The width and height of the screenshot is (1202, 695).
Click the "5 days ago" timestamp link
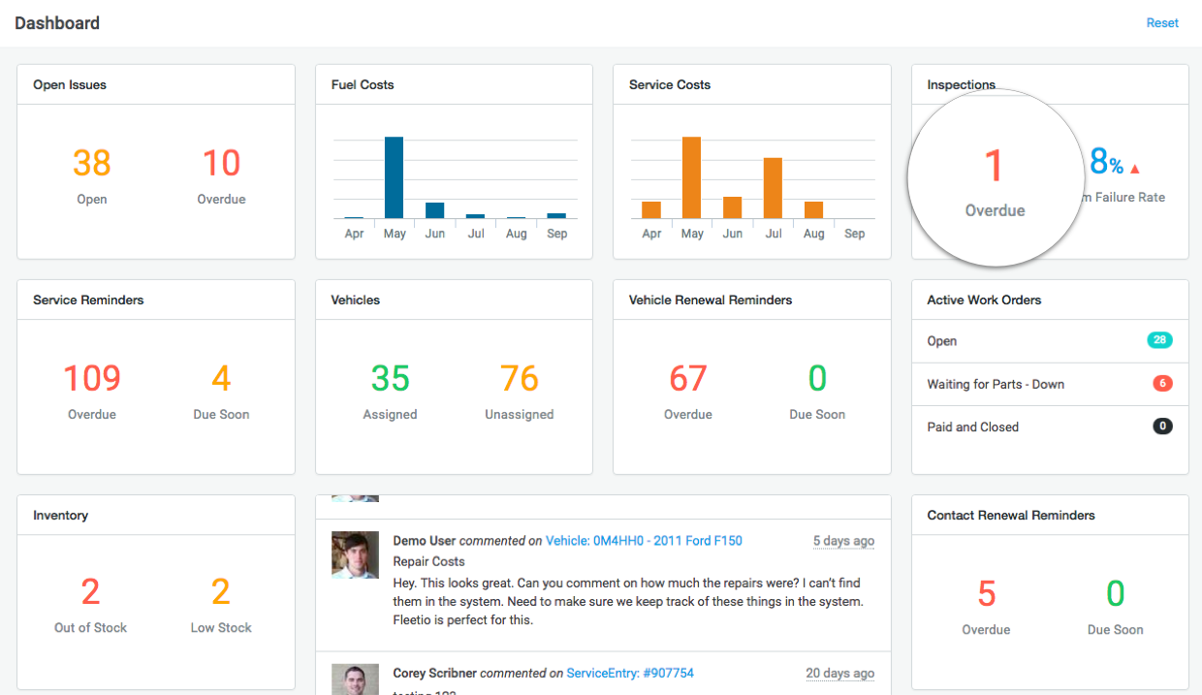[x=842, y=541]
